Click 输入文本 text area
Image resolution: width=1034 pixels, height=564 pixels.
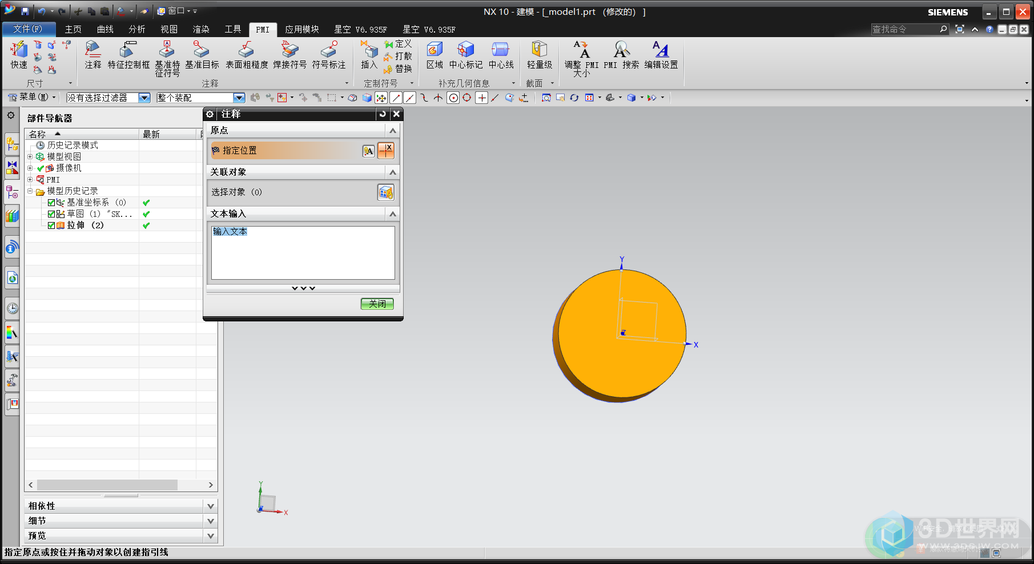303,253
